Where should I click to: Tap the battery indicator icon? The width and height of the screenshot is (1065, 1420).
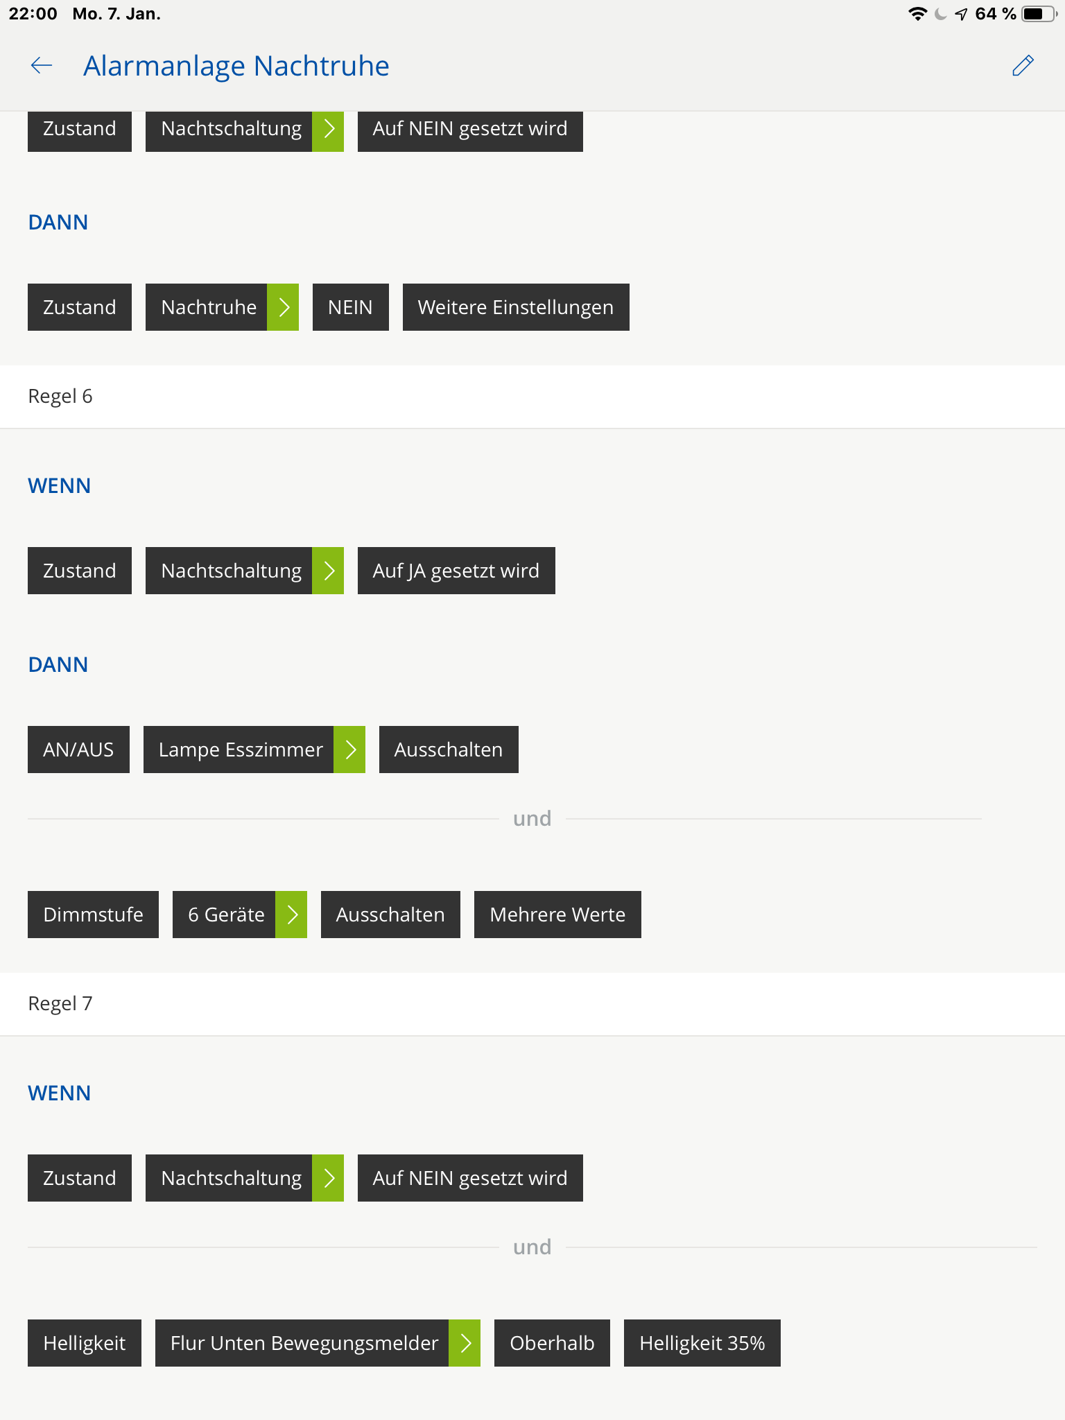[1038, 14]
